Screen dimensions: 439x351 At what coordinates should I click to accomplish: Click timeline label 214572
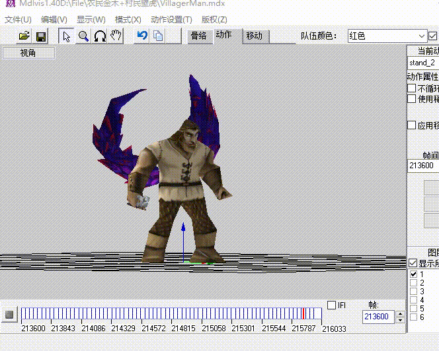[x=153, y=329]
